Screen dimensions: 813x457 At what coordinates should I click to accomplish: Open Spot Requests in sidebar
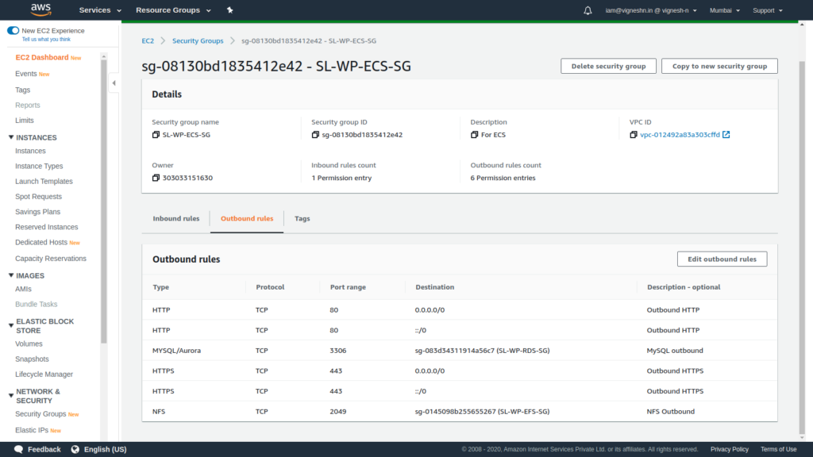pyautogui.click(x=38, y=197)
